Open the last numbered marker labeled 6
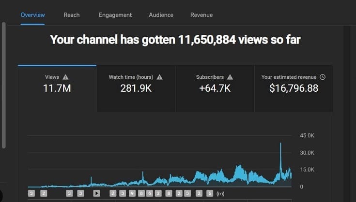The image size is (356, 202). pyautogui.click(x=210, y=193)
